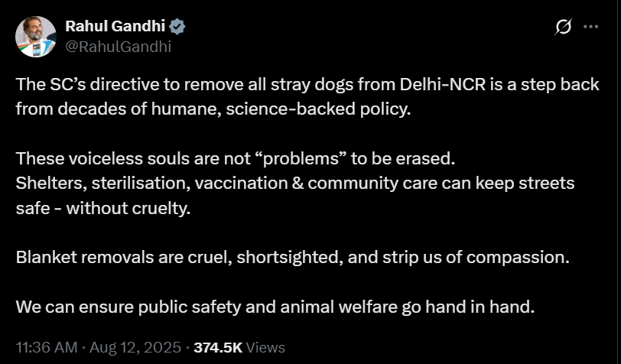Click the 374.5K view count number
Image resolution: width=621 pixels, height=364 pixels.
218,347
